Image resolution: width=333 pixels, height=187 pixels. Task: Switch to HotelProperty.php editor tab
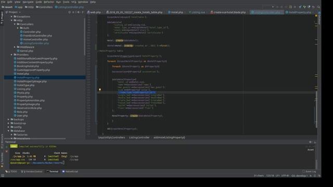tap(298, 12)
